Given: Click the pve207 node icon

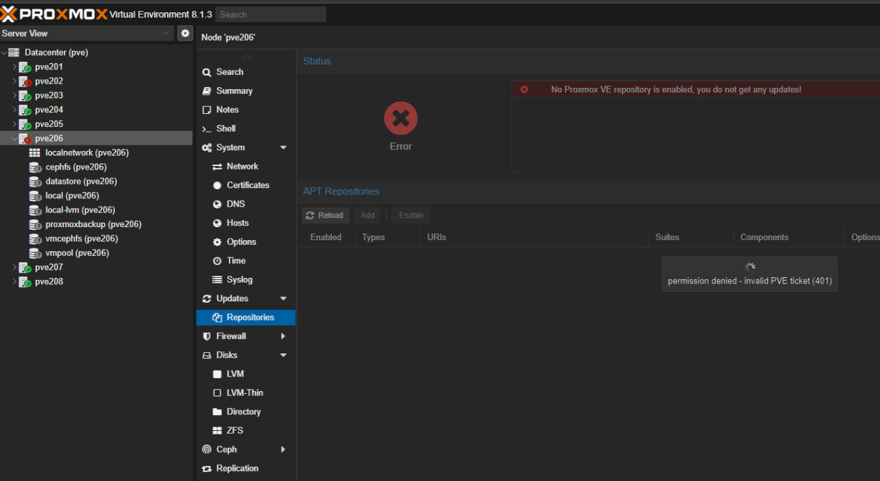Looking at the screenshot, I should coord(25,268).
